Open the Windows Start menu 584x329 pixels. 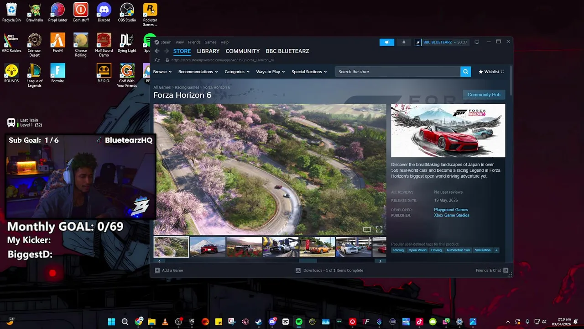click(x=111, y=322)
